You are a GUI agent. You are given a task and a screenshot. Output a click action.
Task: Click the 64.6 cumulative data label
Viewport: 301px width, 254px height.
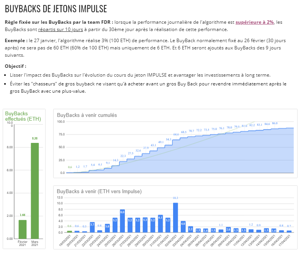[176, 134]
